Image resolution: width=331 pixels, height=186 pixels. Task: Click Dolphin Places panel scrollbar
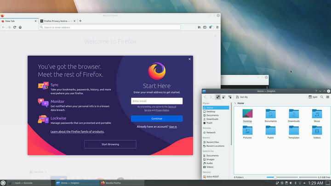pos(232,124)
